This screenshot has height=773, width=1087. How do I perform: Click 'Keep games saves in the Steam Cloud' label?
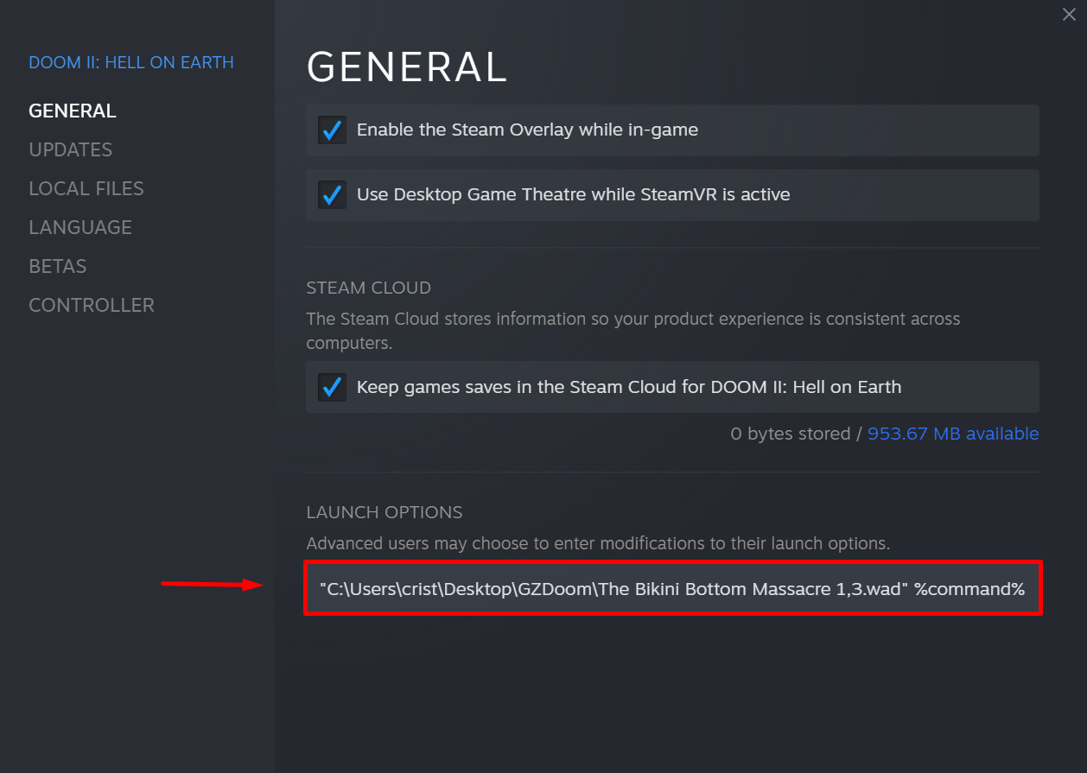coord(628,387)
